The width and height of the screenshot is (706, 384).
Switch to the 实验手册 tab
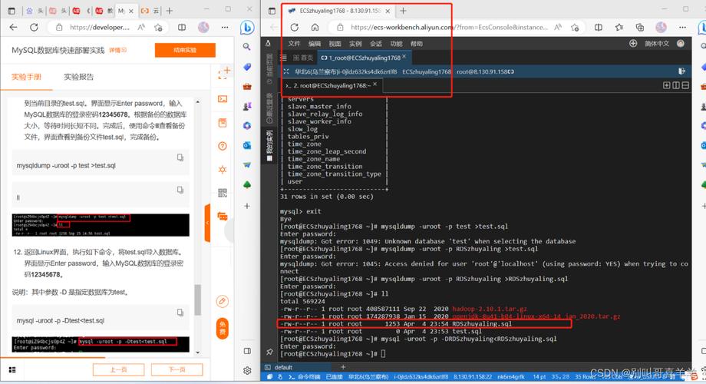(x=26, y=77)
